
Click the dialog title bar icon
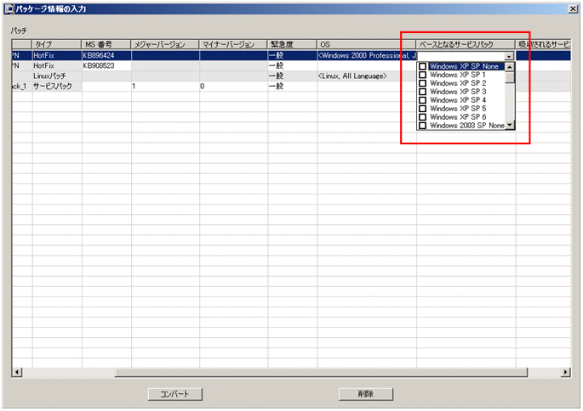tap(9, 8)
